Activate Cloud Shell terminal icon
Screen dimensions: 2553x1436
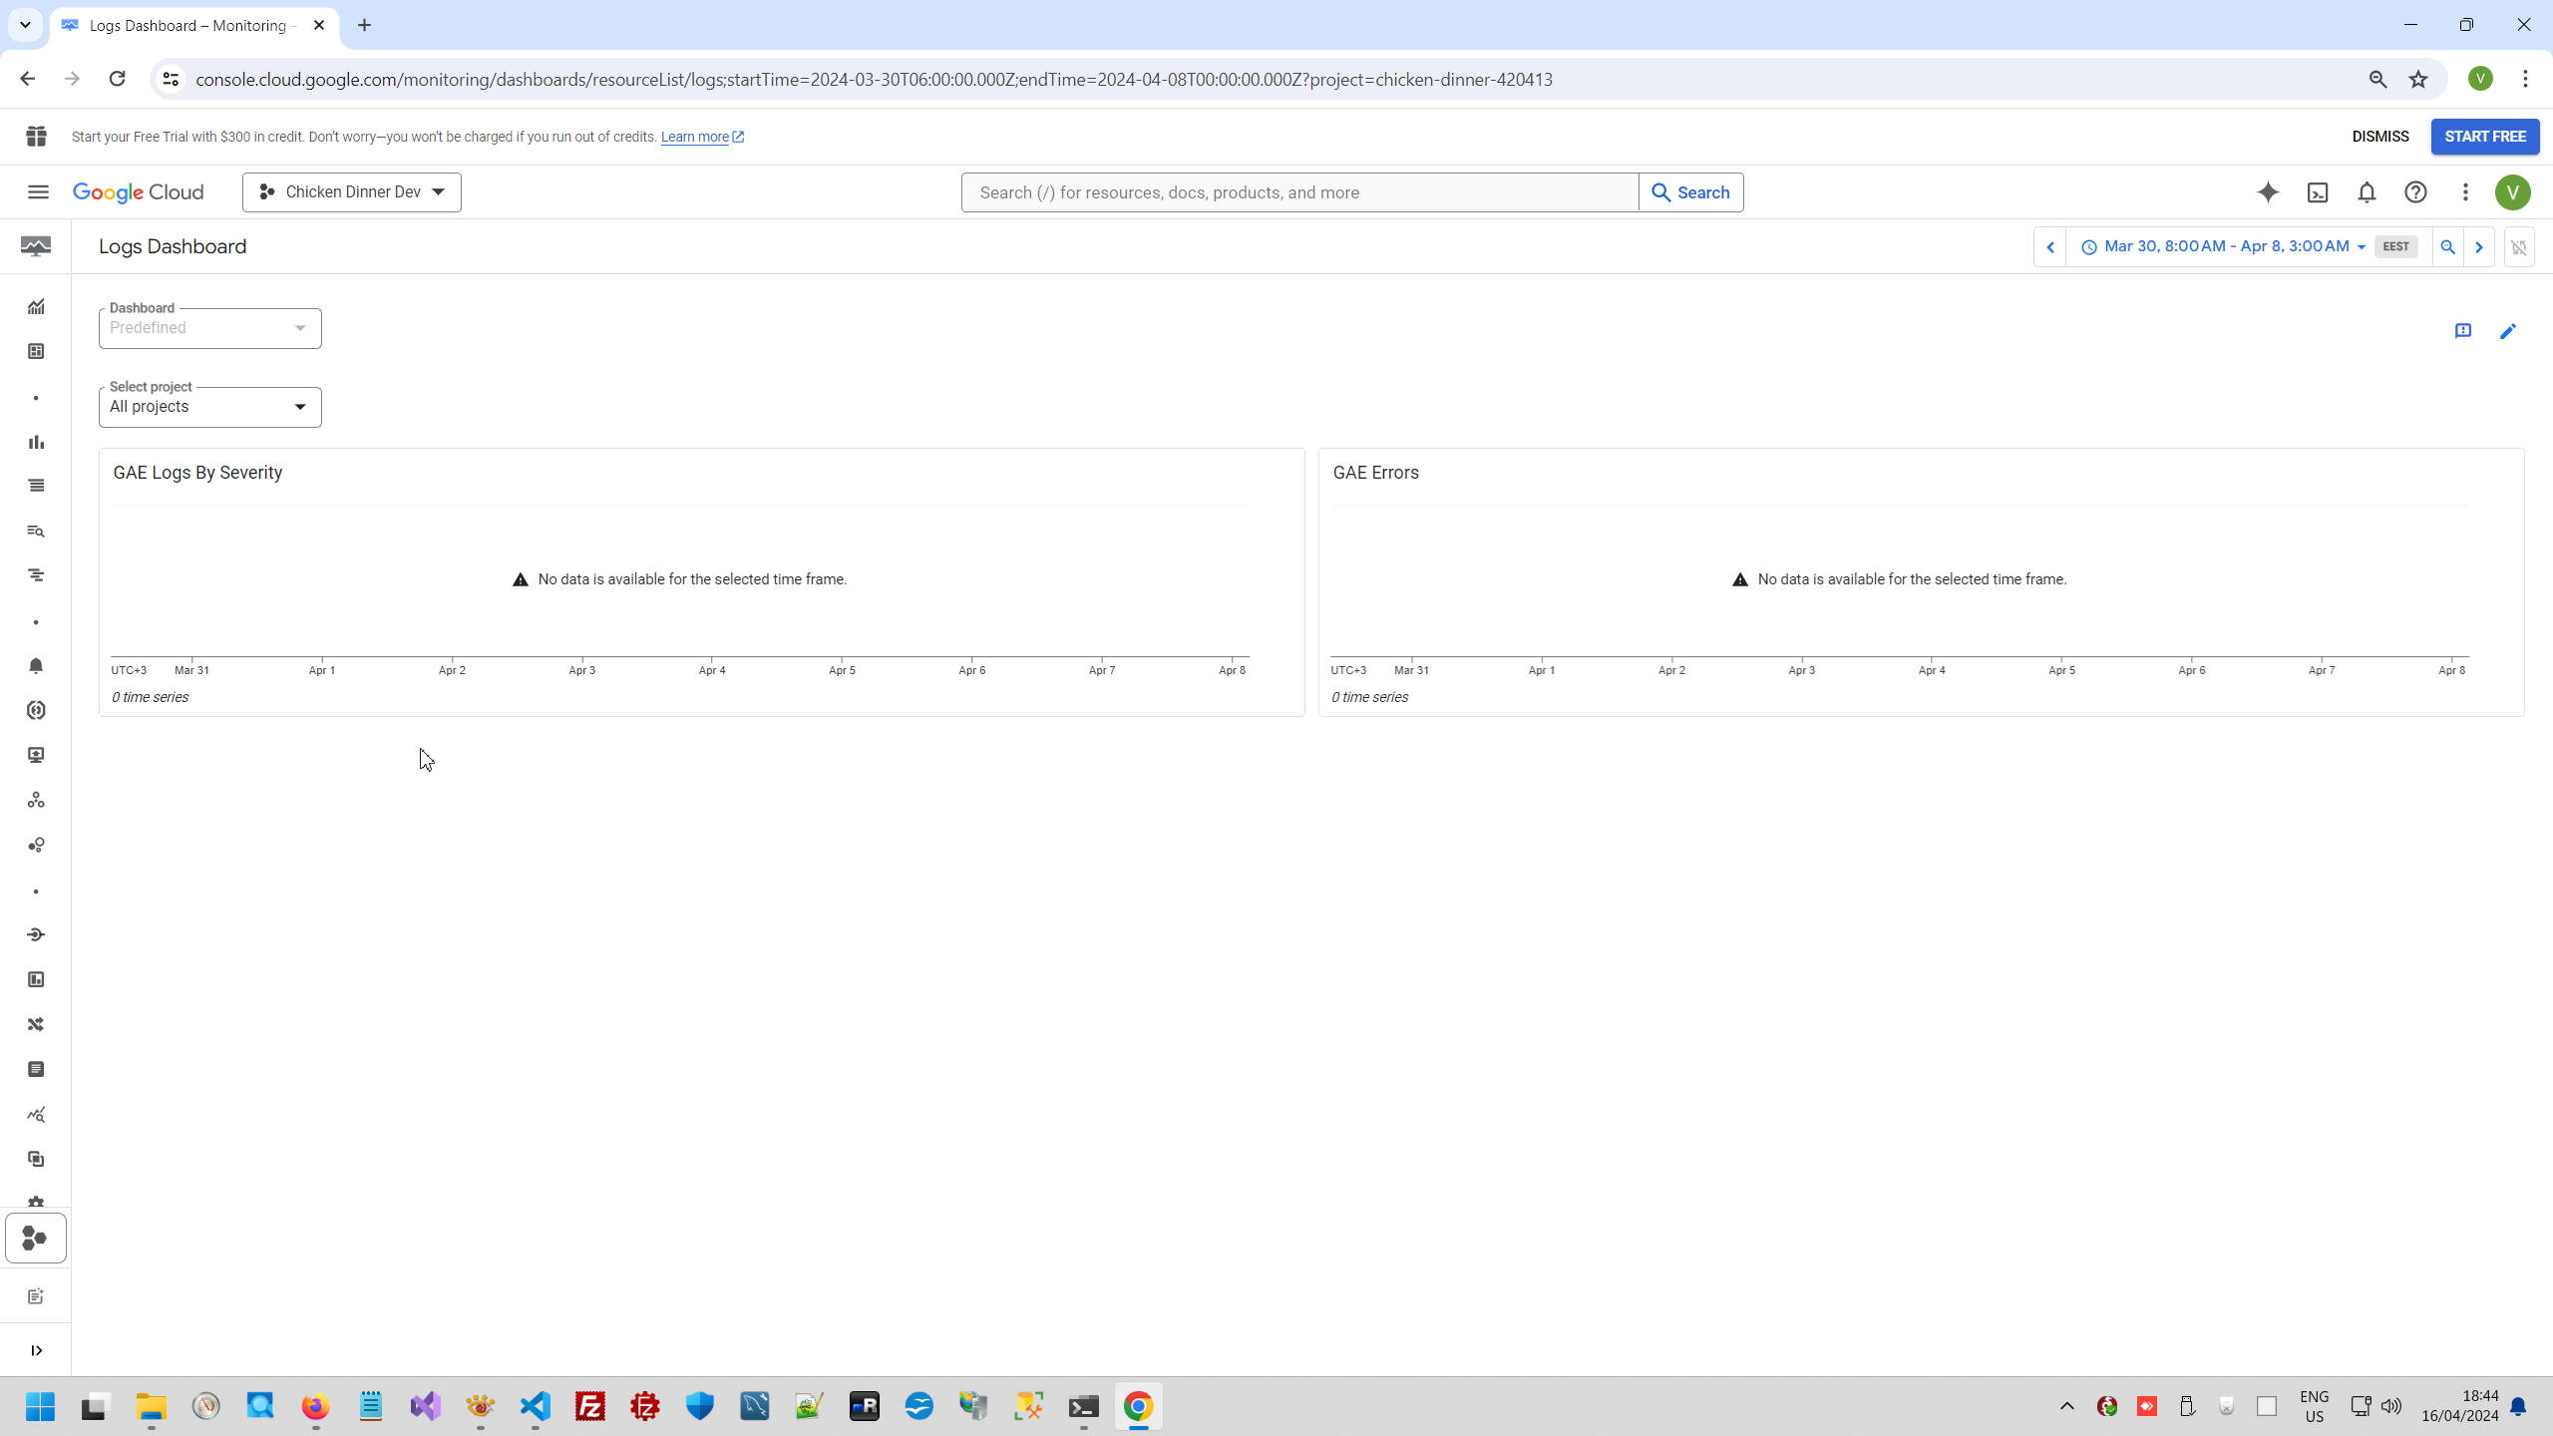click(x=2318, y=192)
